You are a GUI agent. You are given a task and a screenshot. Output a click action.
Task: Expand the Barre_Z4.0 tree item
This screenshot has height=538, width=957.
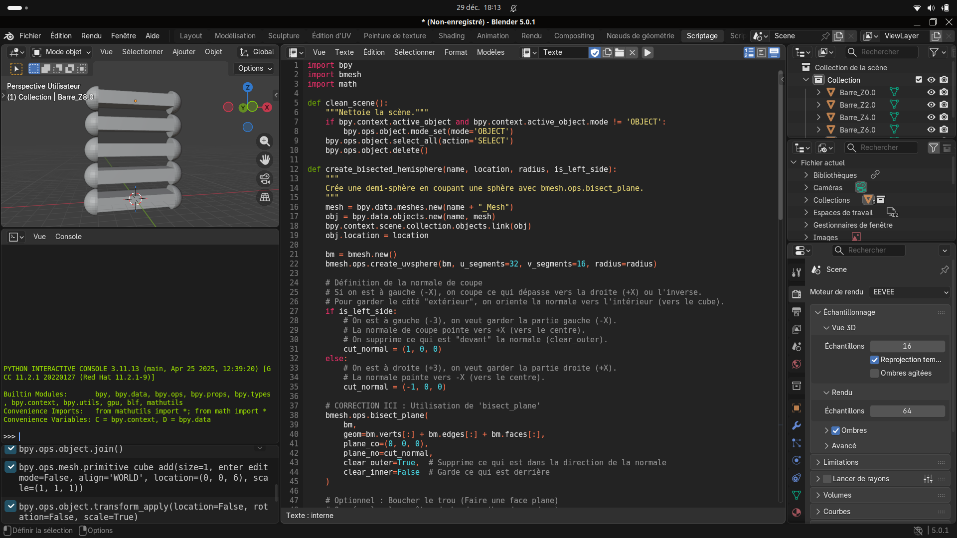pyautogui.click(x=818, y=117)
